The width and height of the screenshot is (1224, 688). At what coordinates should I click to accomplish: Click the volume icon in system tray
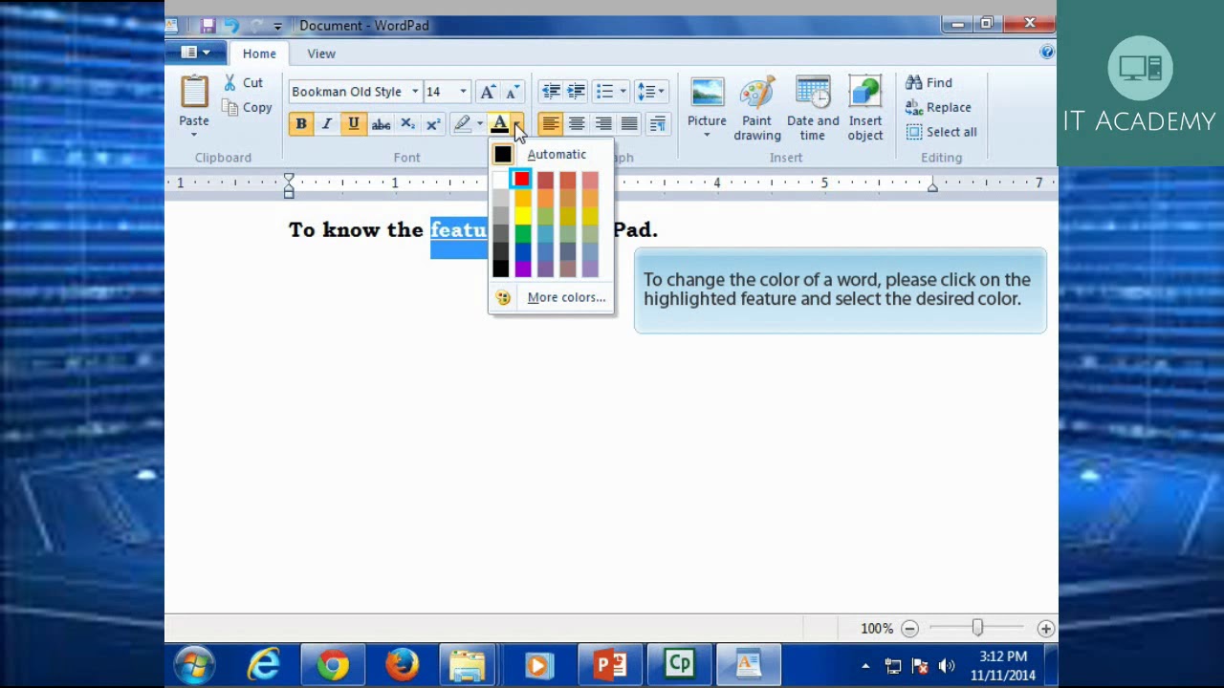point(947,666)
